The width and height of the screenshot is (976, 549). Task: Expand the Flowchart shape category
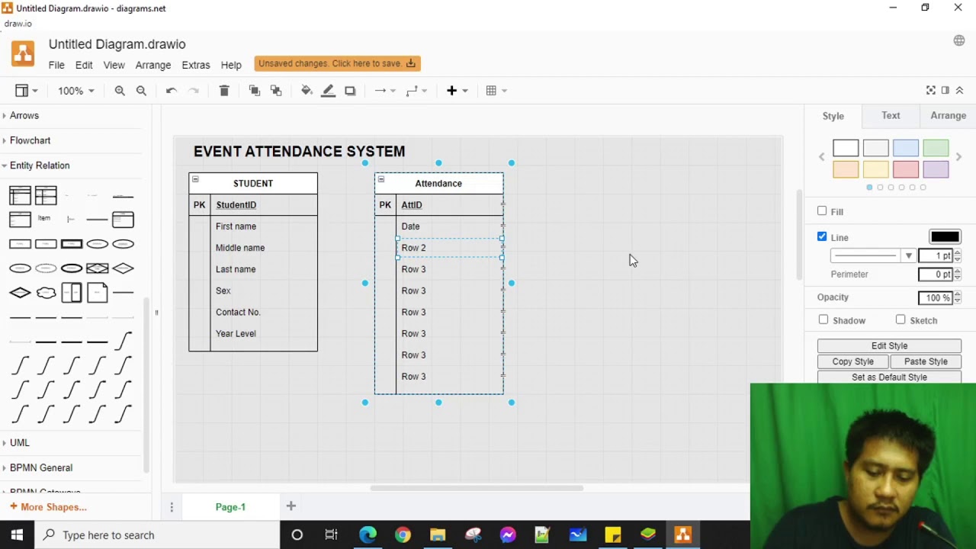coord(30,140)
